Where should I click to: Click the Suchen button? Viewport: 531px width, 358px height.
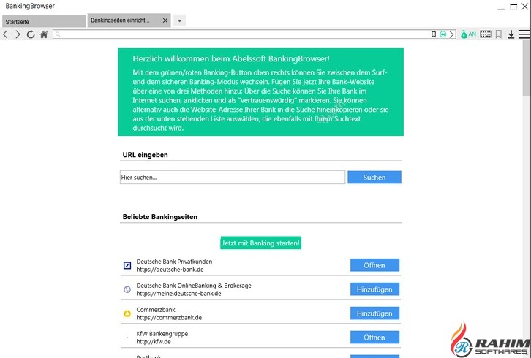[374, 178]
